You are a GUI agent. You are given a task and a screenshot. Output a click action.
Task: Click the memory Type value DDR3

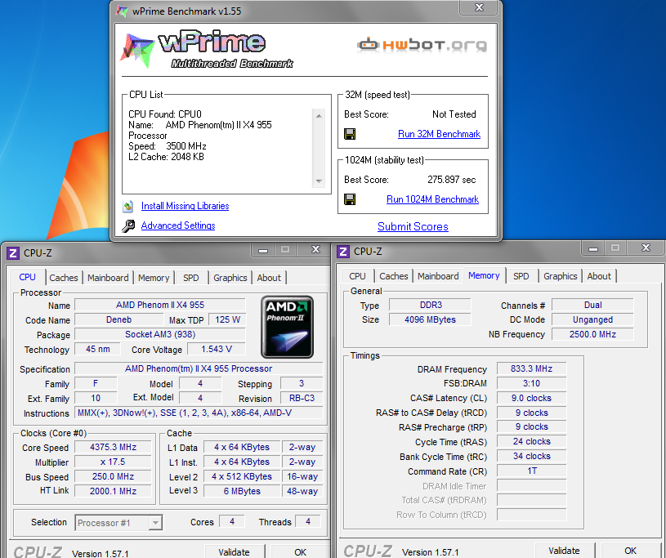[x=431, y=305]
